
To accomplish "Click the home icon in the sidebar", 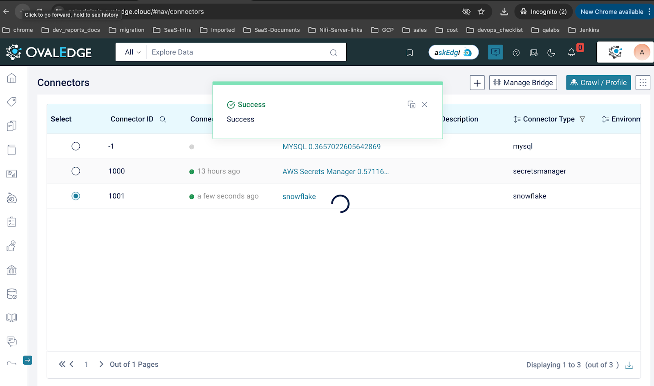I will click(12, 78).
